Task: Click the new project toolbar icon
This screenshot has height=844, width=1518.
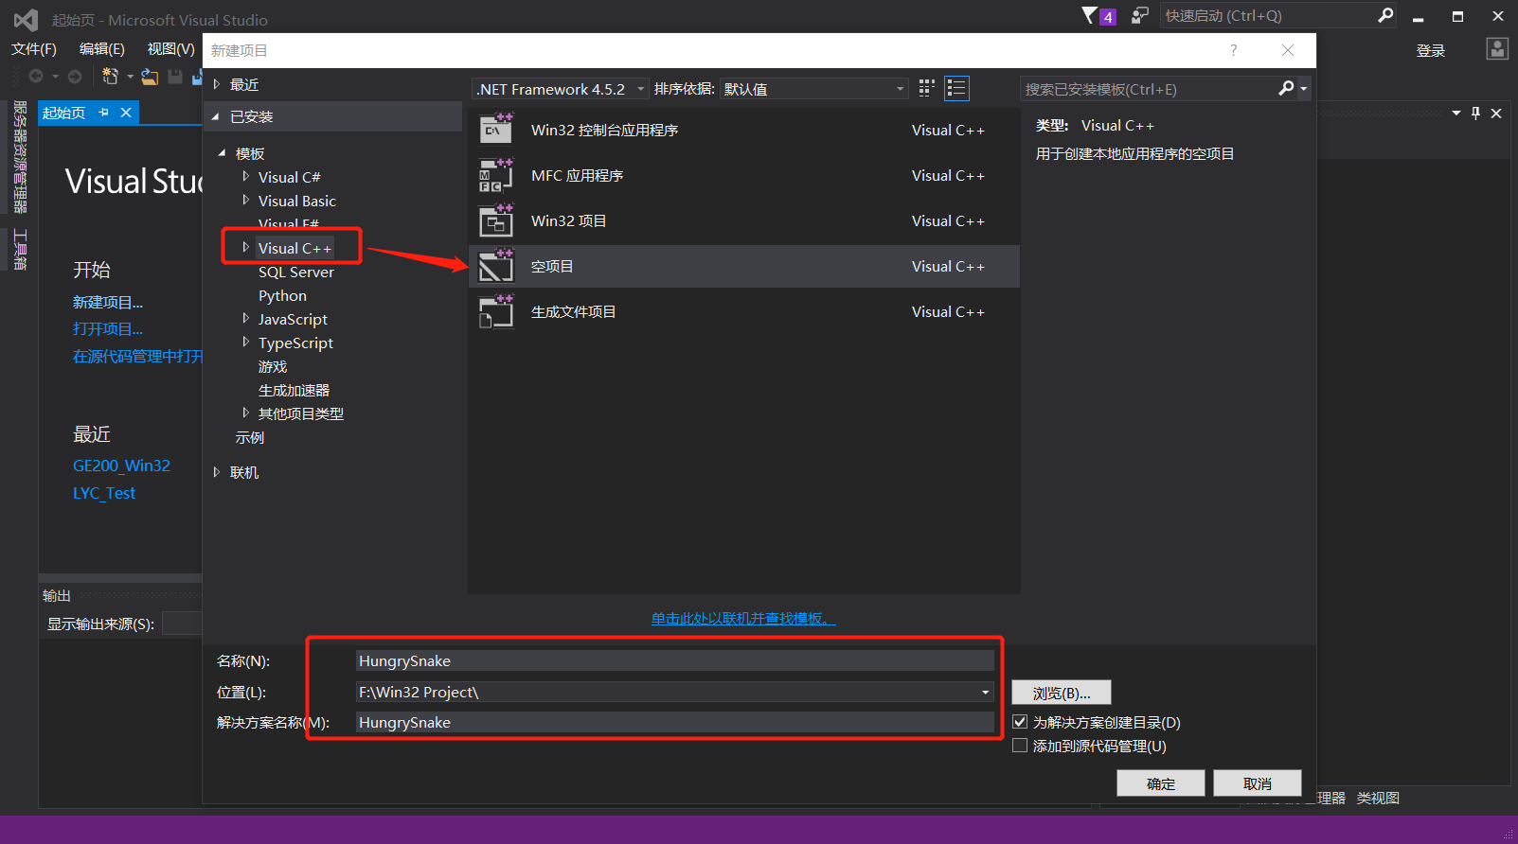Action: 110,76
